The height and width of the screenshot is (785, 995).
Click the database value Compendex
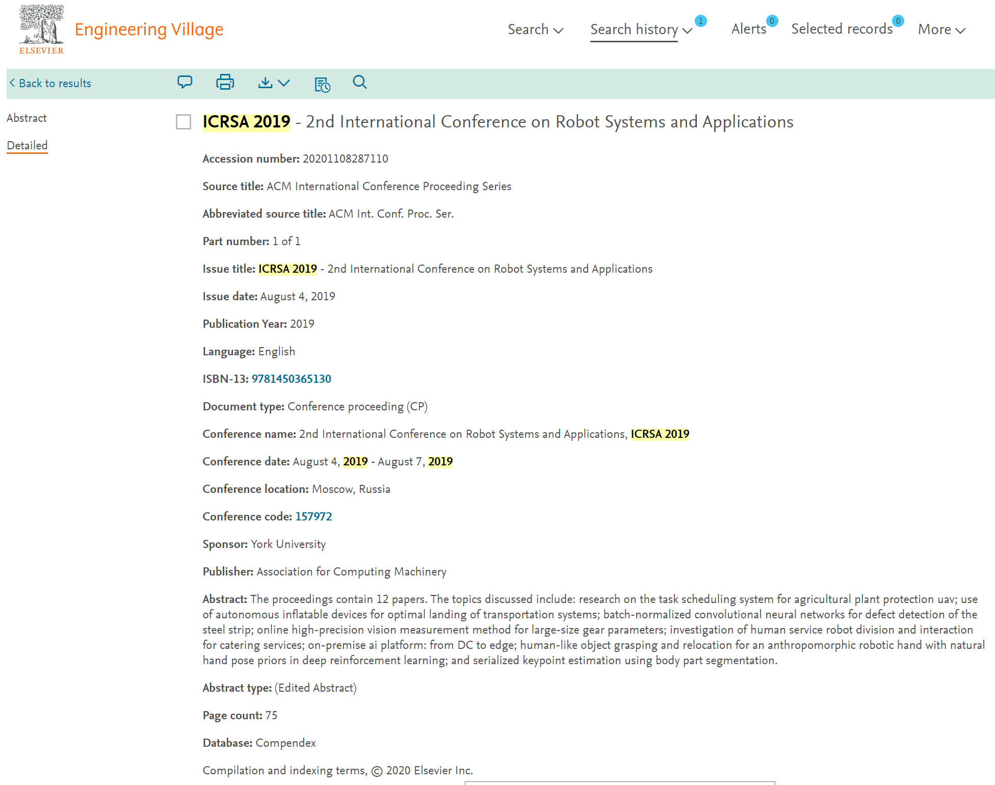pyautogui.click(x=286, y=743)
